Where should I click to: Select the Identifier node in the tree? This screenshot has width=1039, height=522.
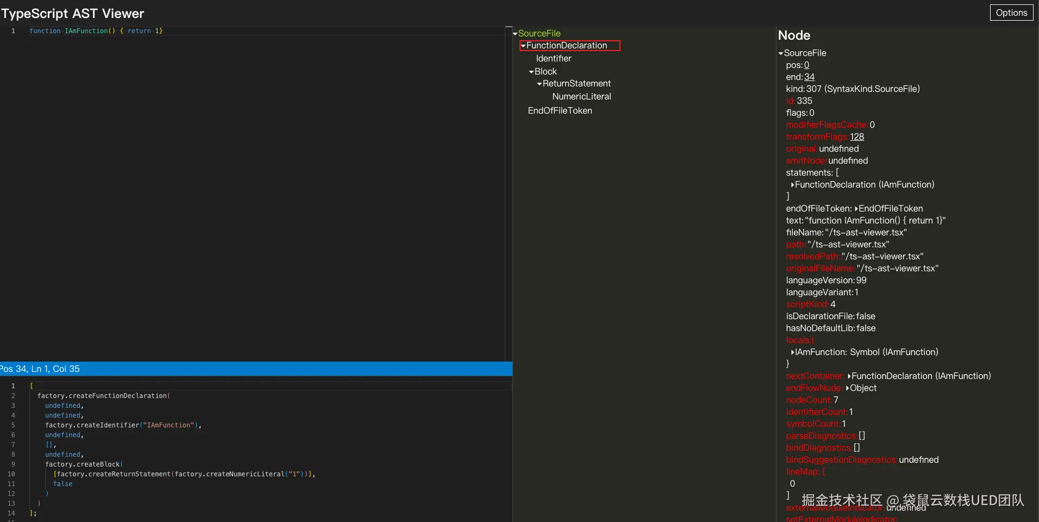[x=554, y=59]
